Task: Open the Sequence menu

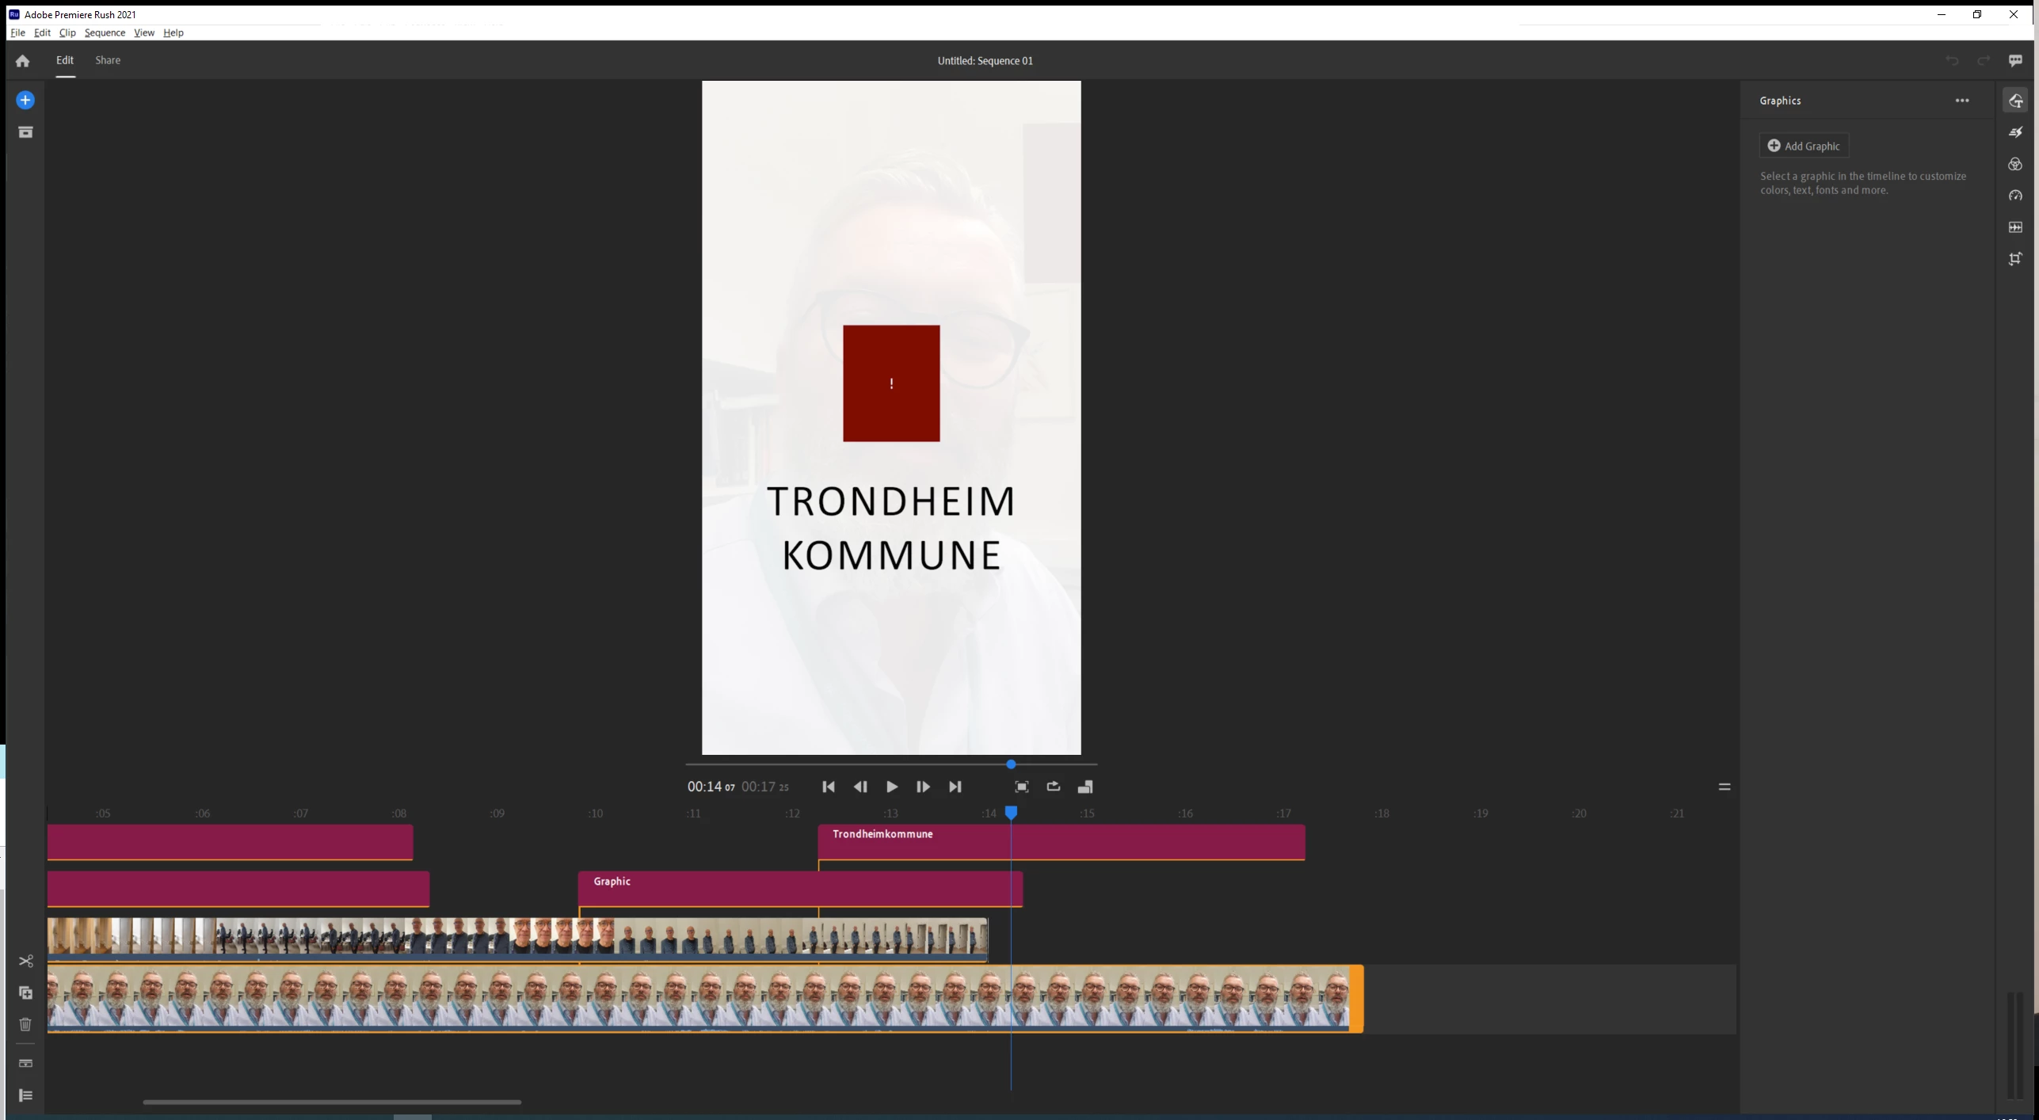Action: (x=105, y=32)
